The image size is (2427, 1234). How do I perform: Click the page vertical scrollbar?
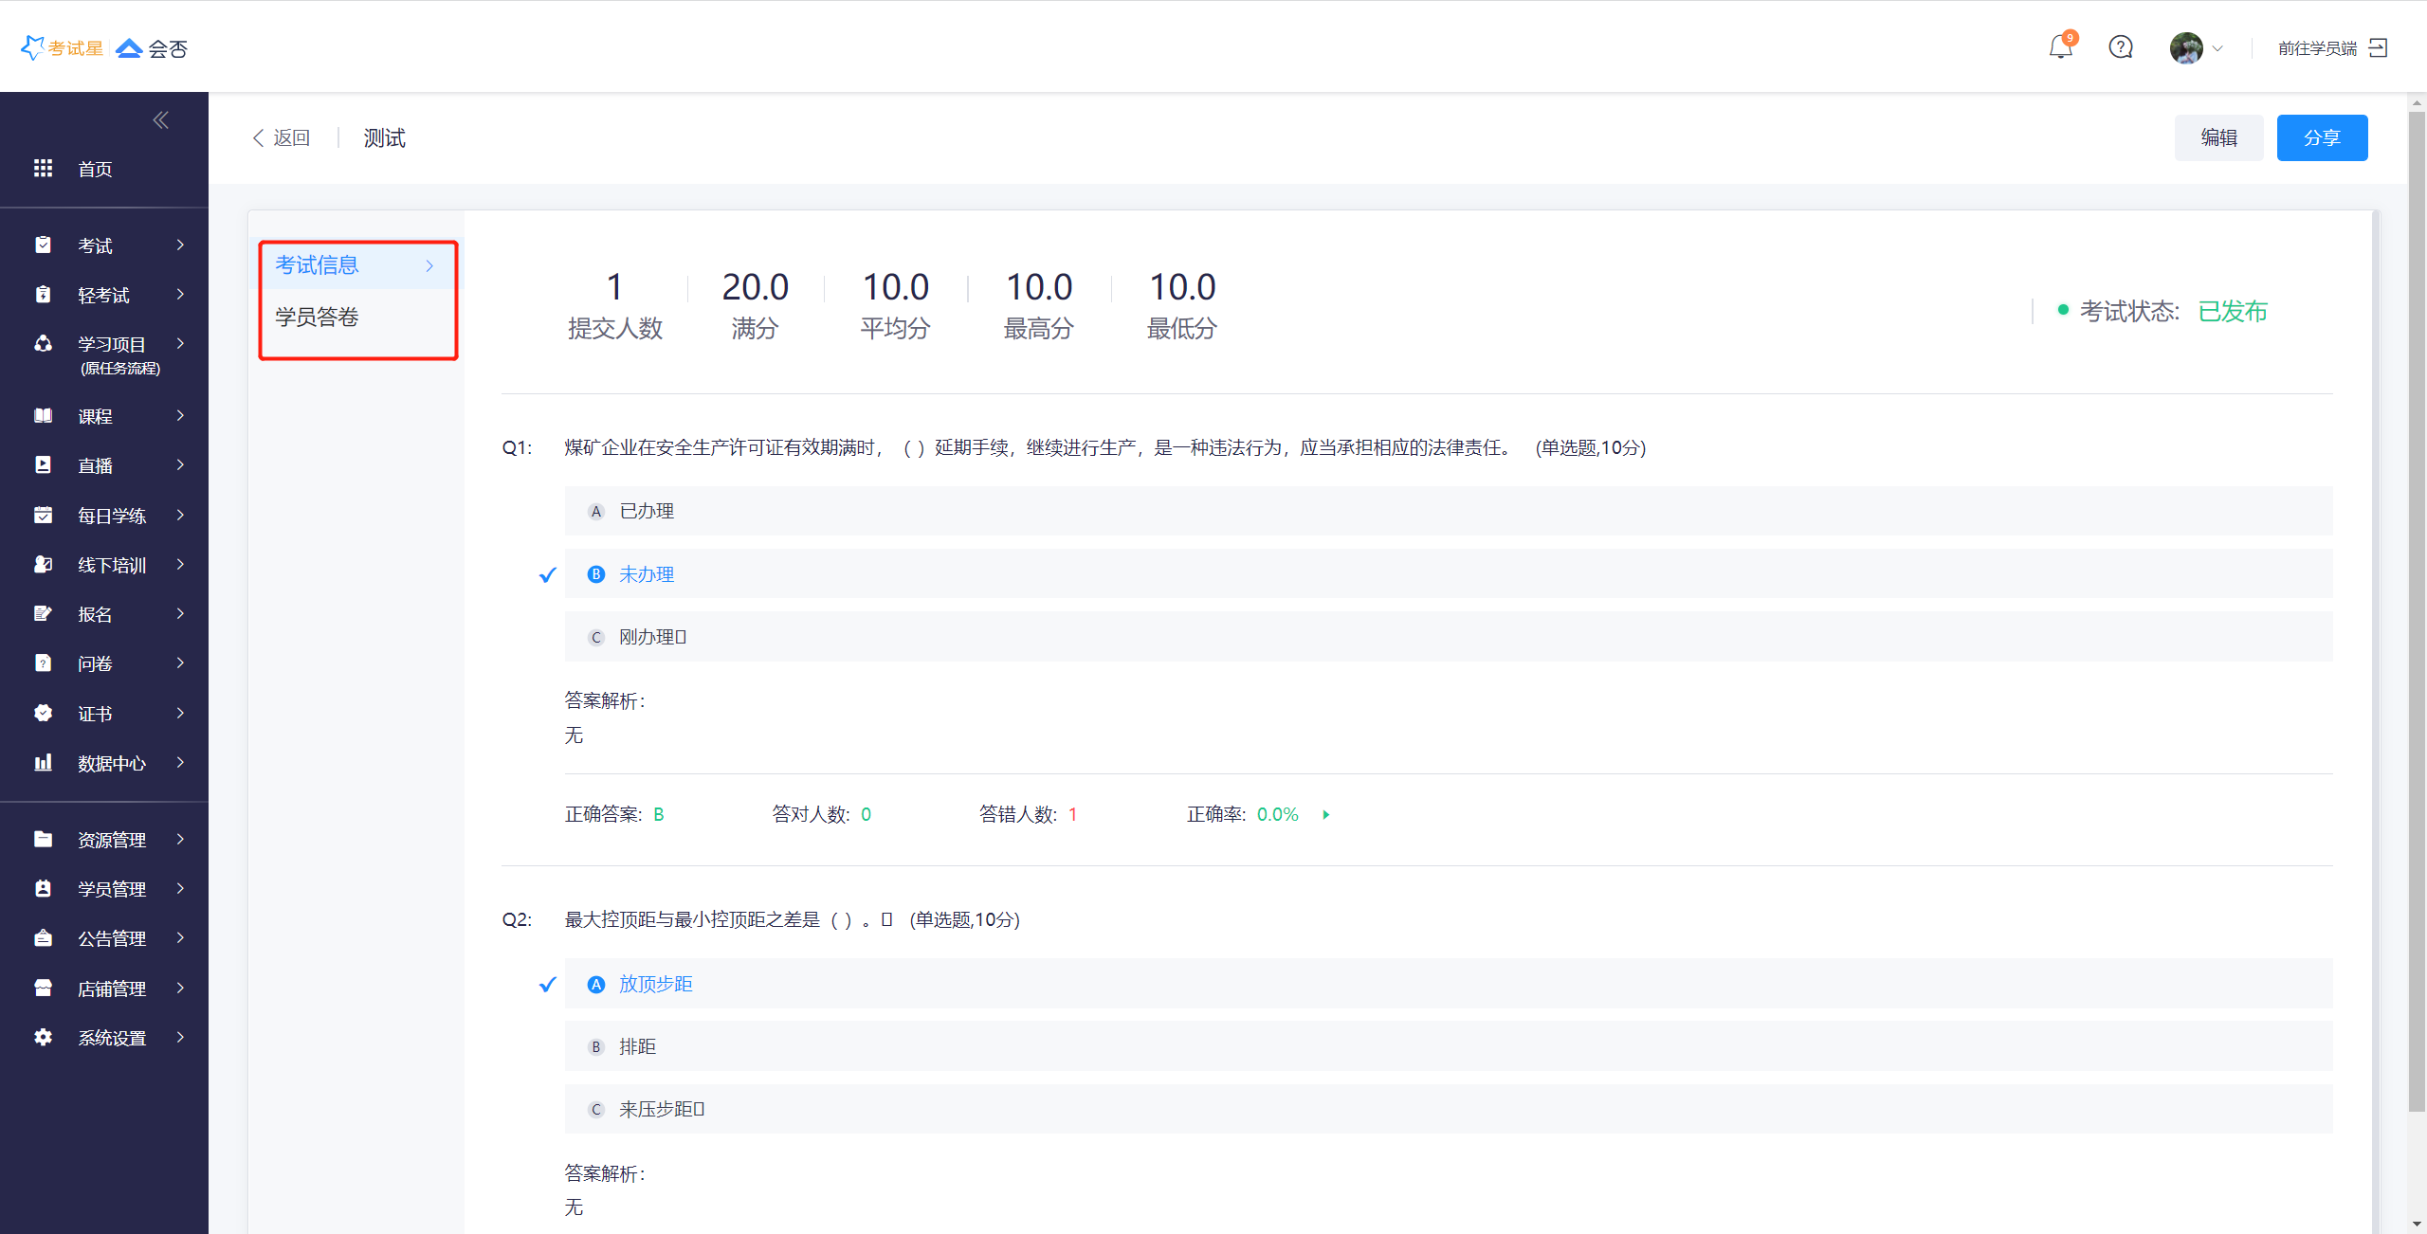2417,607
